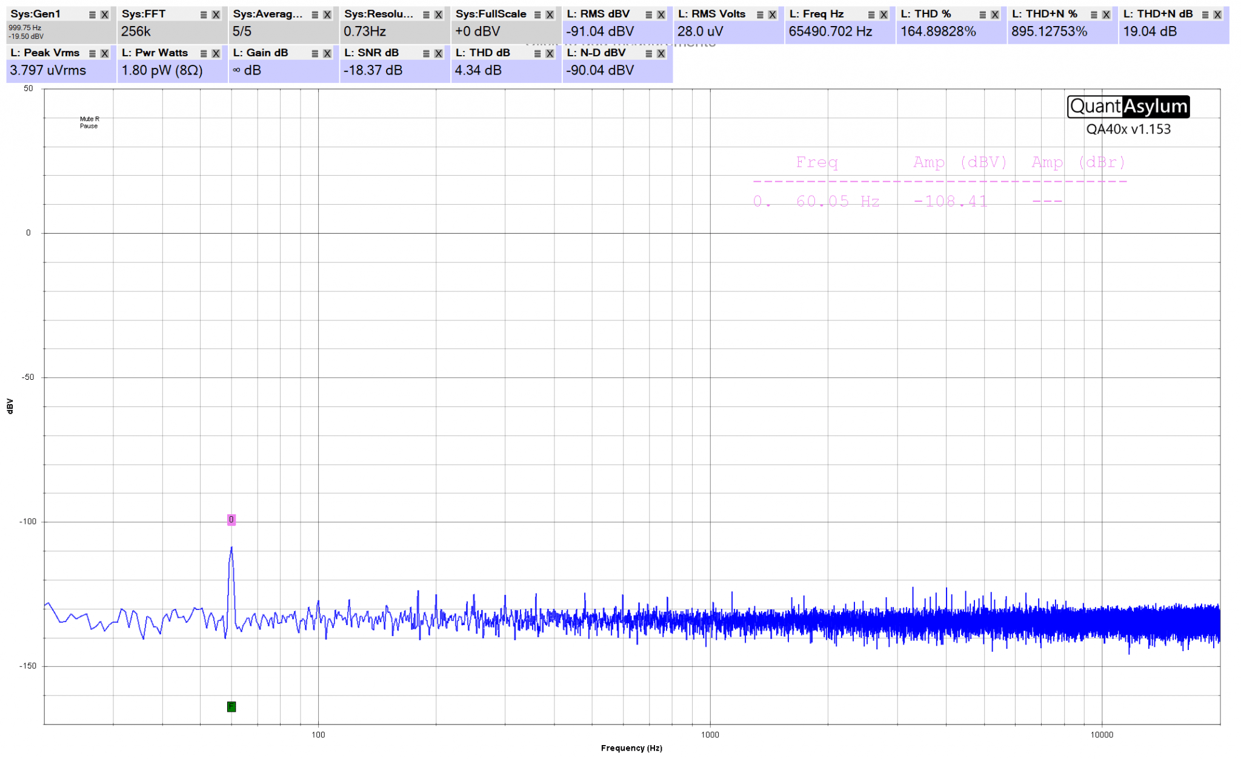Viewport: 1241px width, 759px height.
Task: Close the L: Pwr Watts tile
Action: coord(216,53)
